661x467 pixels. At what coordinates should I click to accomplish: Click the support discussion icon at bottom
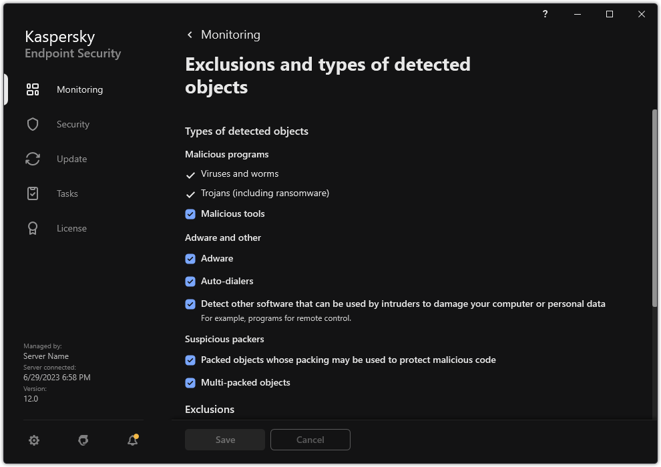coord(83,440)
